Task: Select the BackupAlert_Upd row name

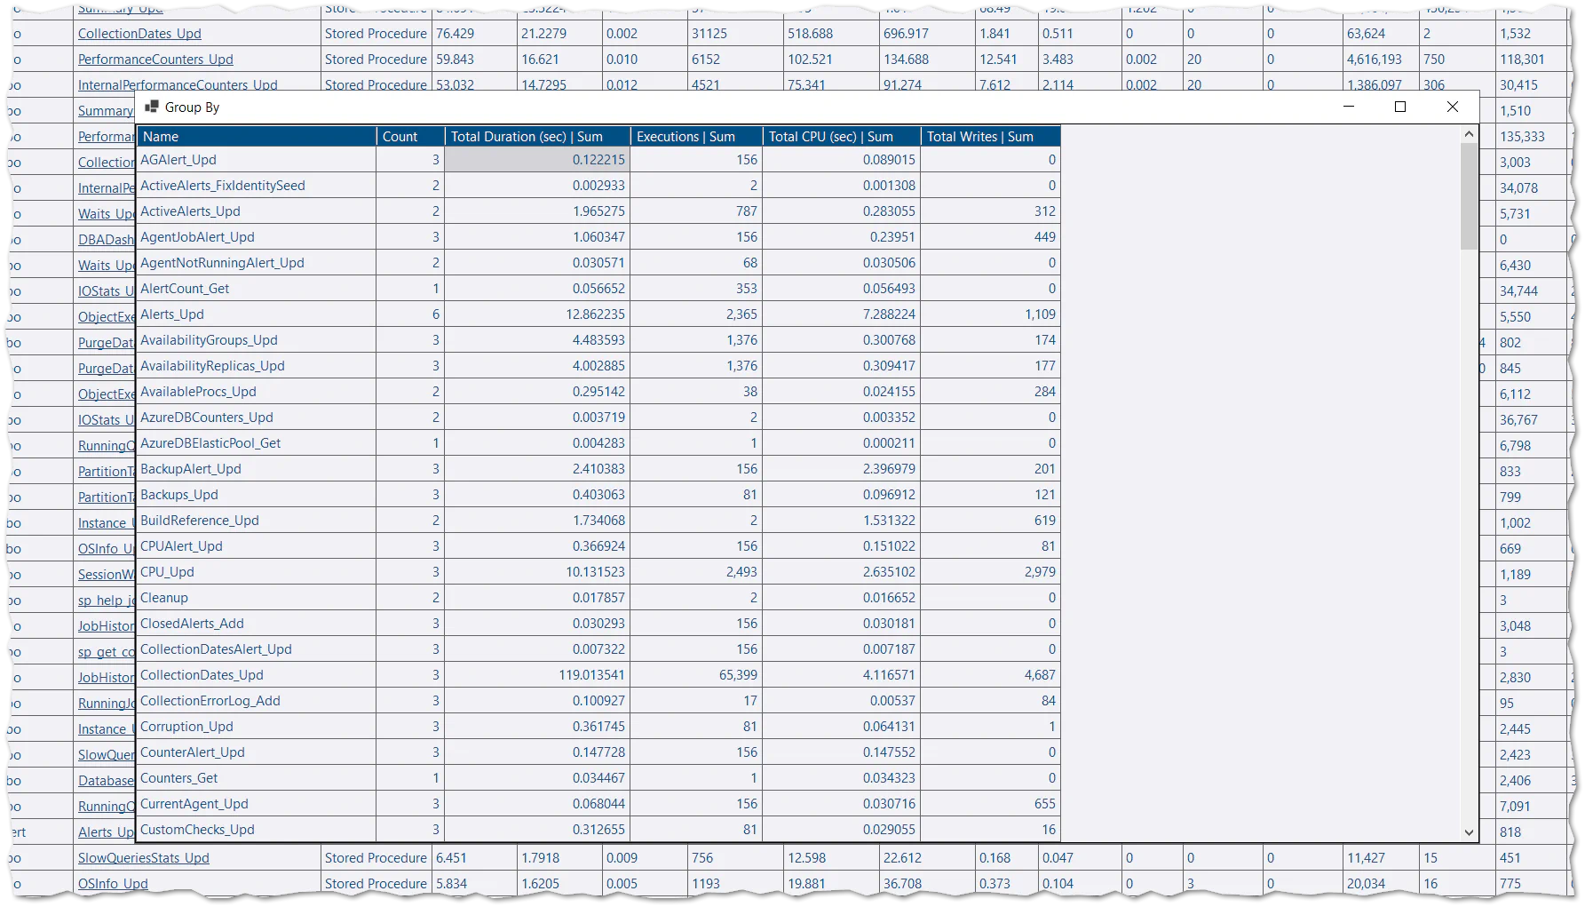Action: tap(191, 469)
